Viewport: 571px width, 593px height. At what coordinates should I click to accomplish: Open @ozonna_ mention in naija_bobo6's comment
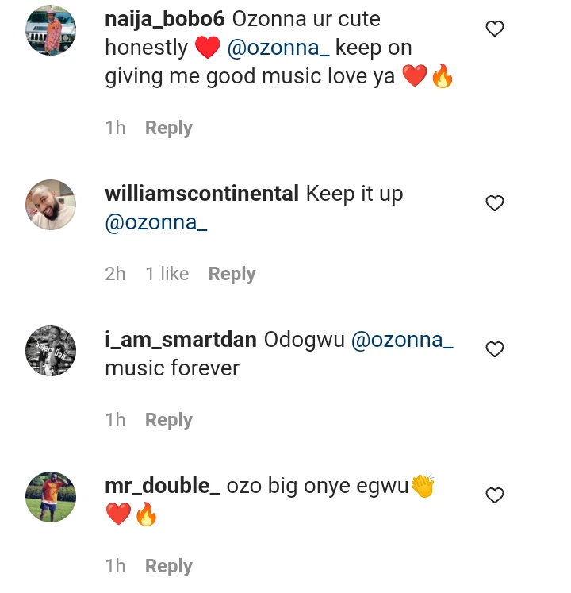pyautogui.click(x=278, y=48)
